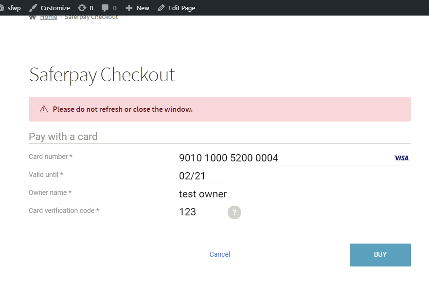This screenshot has height=298, width=429.
Task: Follow the Home breadcrumb link
Action: tap(49, 17)
